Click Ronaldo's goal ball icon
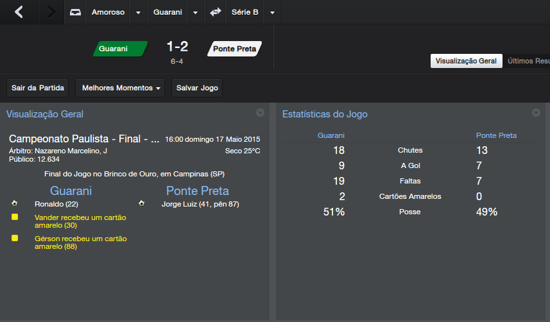The height and width of the screenshot is (322, 550). pos(14,203)
